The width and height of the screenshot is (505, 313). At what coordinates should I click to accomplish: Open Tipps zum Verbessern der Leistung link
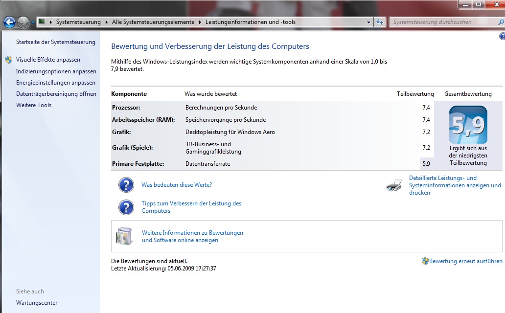click(191, 207)
